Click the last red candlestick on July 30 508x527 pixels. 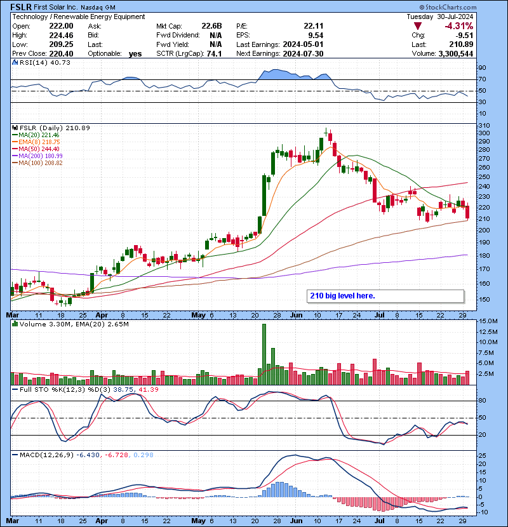pyautogui.click(x=467, y=212)
